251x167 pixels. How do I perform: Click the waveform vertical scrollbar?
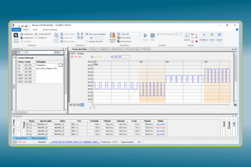pyautogui.click(x=236, y=77)
